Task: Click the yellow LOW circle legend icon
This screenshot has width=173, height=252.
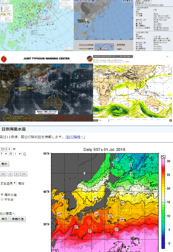Action: coord(7,118)
